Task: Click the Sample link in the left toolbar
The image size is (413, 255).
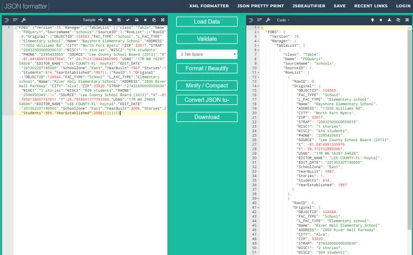Action: (x=89, y=20)
